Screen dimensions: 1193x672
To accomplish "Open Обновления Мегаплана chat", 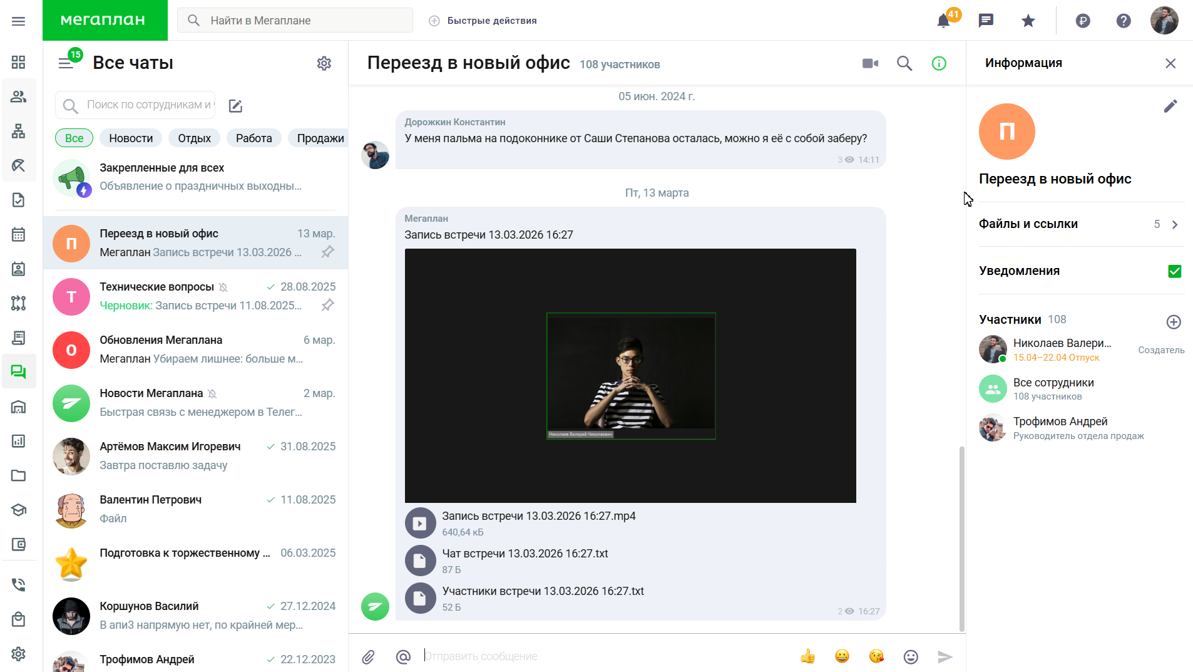I will point(195,349).
